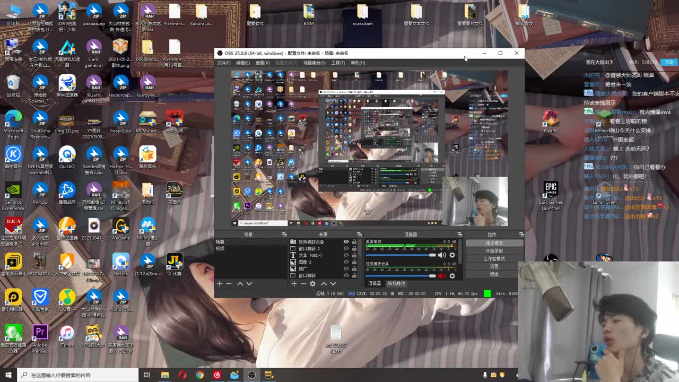Remove the selected scene with minus icon
Image resolution: width=679 pixels, height=382 pixels.
[229, 284]
